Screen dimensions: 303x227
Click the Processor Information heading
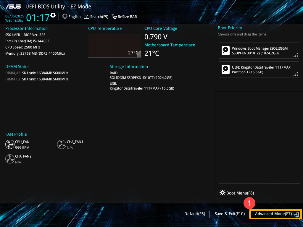coord(26,28)
